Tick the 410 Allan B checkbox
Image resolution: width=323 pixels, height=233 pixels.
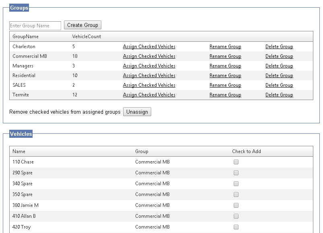coord(236,216)
